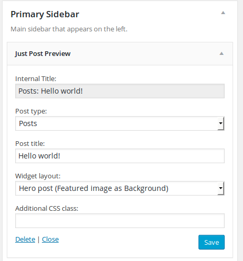Image resolution: width=243 pixels, height=261 pixels.
Task: Save the widget settings
Action: (212, 242)
